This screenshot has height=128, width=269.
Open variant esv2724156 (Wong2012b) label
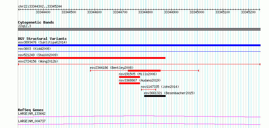click(x=38, y=61)
